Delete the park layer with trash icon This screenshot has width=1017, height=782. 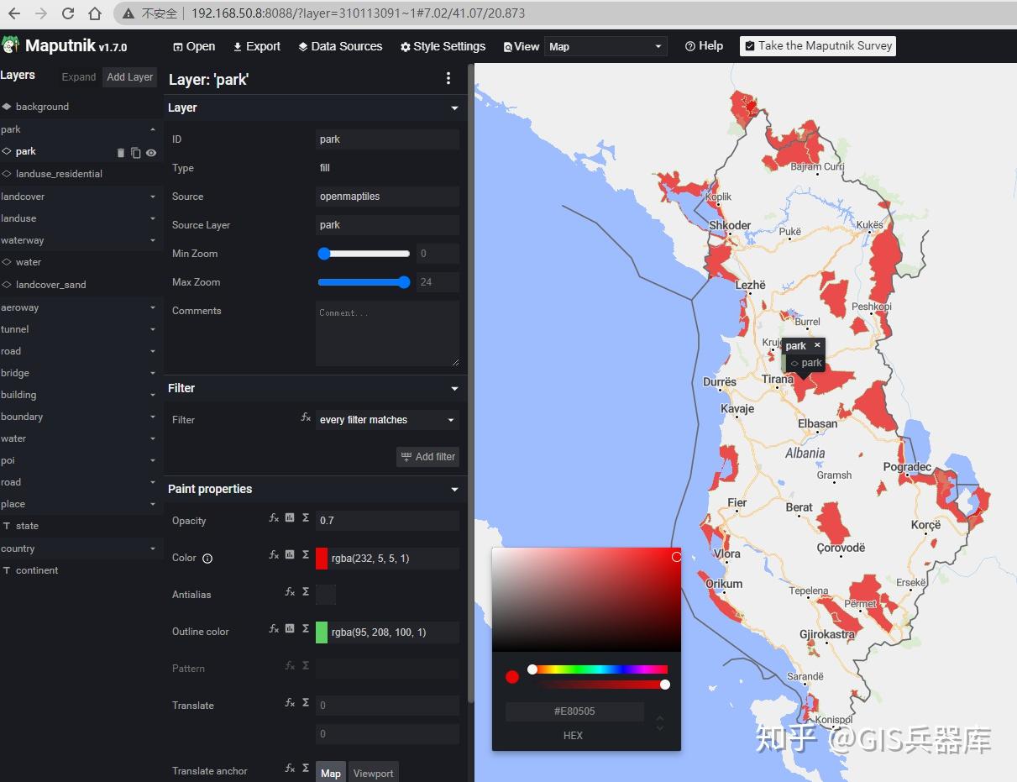[121, 153]
